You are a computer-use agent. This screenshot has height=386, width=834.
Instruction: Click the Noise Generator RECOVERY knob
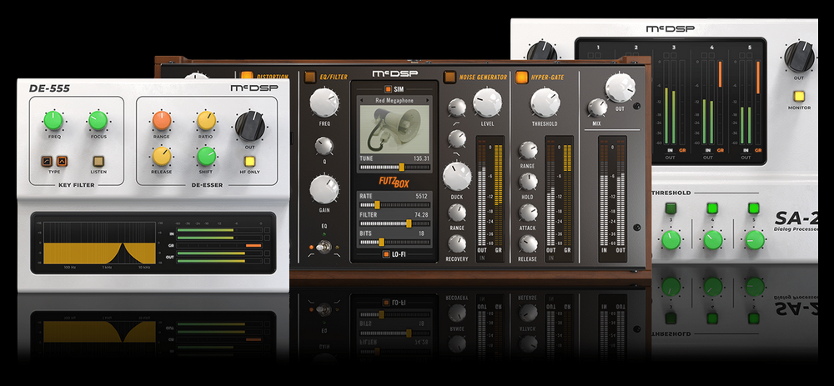(457, 243)
